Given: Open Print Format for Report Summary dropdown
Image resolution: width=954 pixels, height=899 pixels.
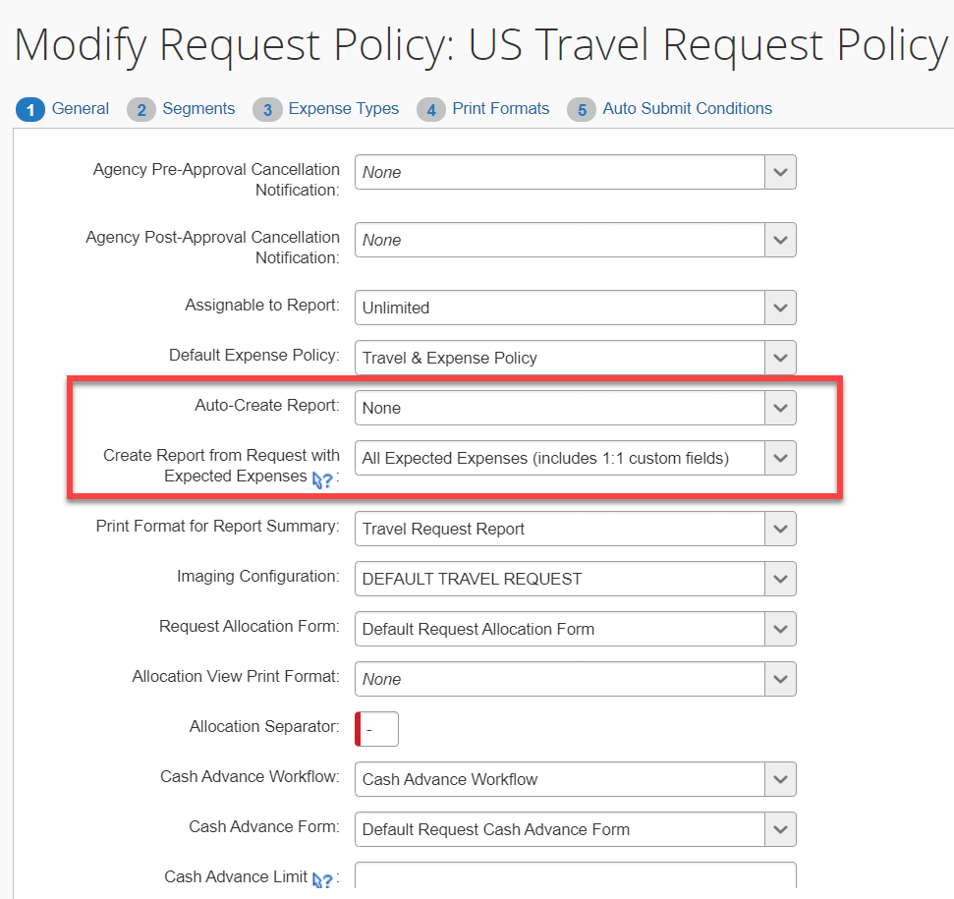Looking at the screenshot, I should point(780,529).
